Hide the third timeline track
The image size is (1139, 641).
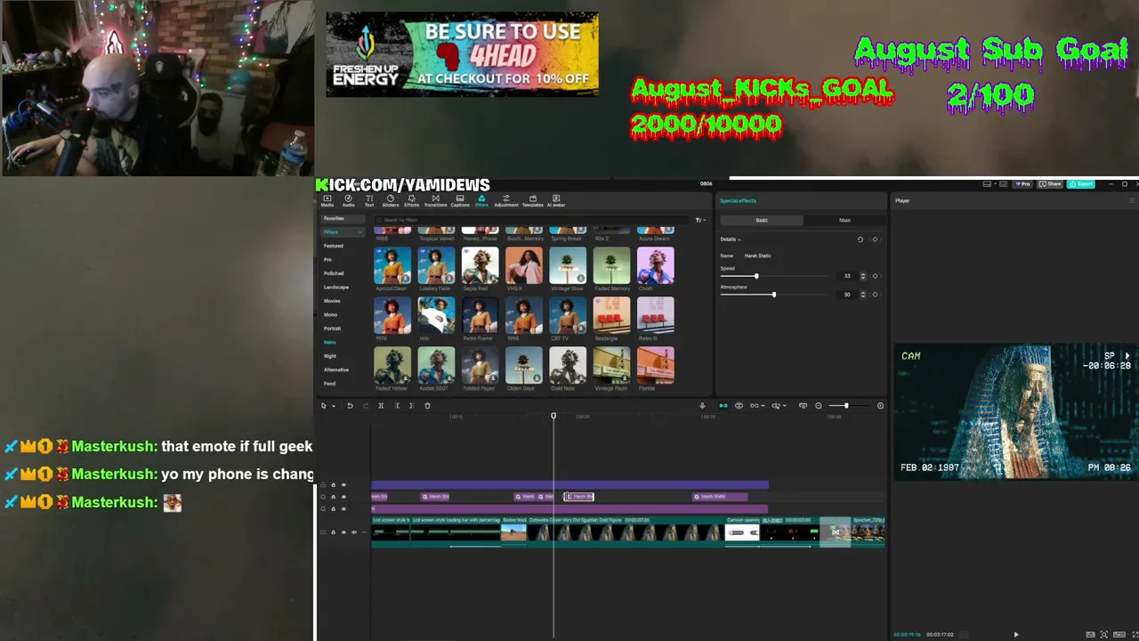point(343,508)
